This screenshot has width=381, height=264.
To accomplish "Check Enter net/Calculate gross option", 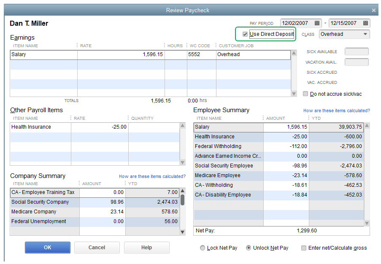I will 304,248.
